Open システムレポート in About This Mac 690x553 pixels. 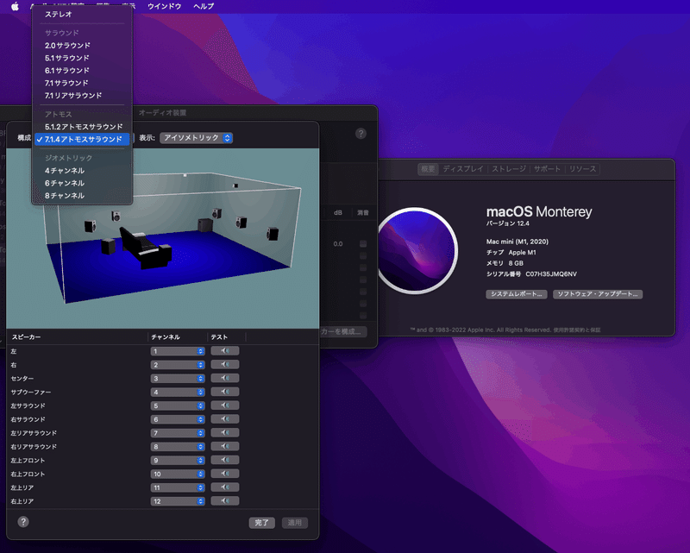click(x=517, y=294)
